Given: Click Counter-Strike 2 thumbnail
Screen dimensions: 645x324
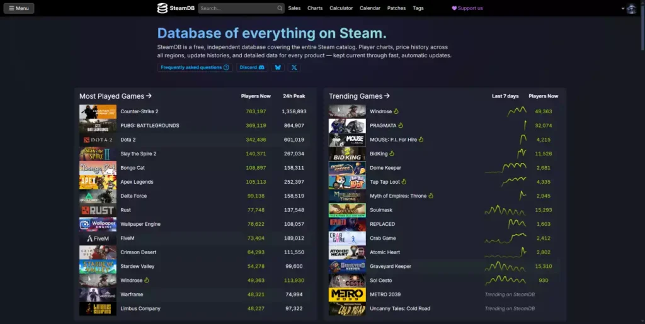Looking at the screenshot, I should 98,111.
